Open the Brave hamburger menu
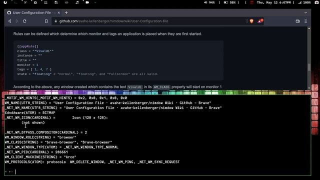The width and height of the screenshot is (320, 180). (305, 21)
